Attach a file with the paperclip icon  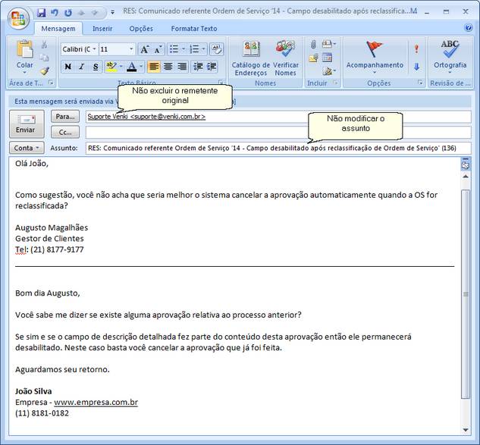click(313, 45)
